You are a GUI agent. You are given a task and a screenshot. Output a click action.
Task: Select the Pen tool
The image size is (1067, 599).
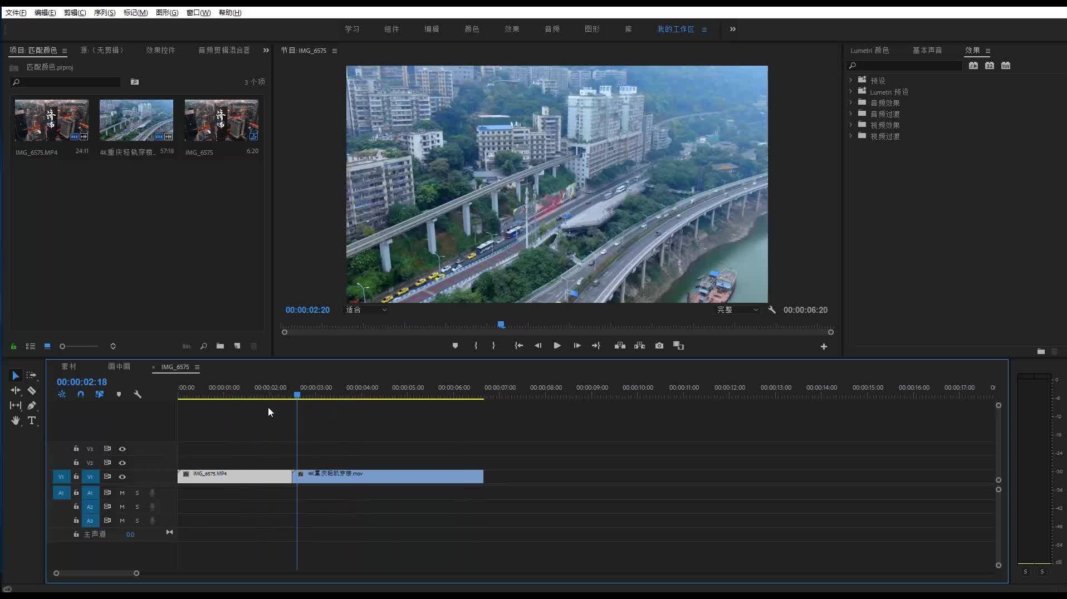coord(32,406)
